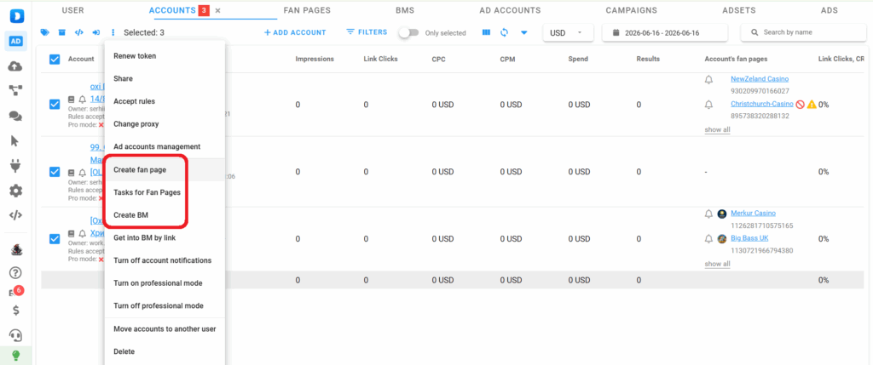Close the ACCOUNTS tab selection

coord(217,10)
